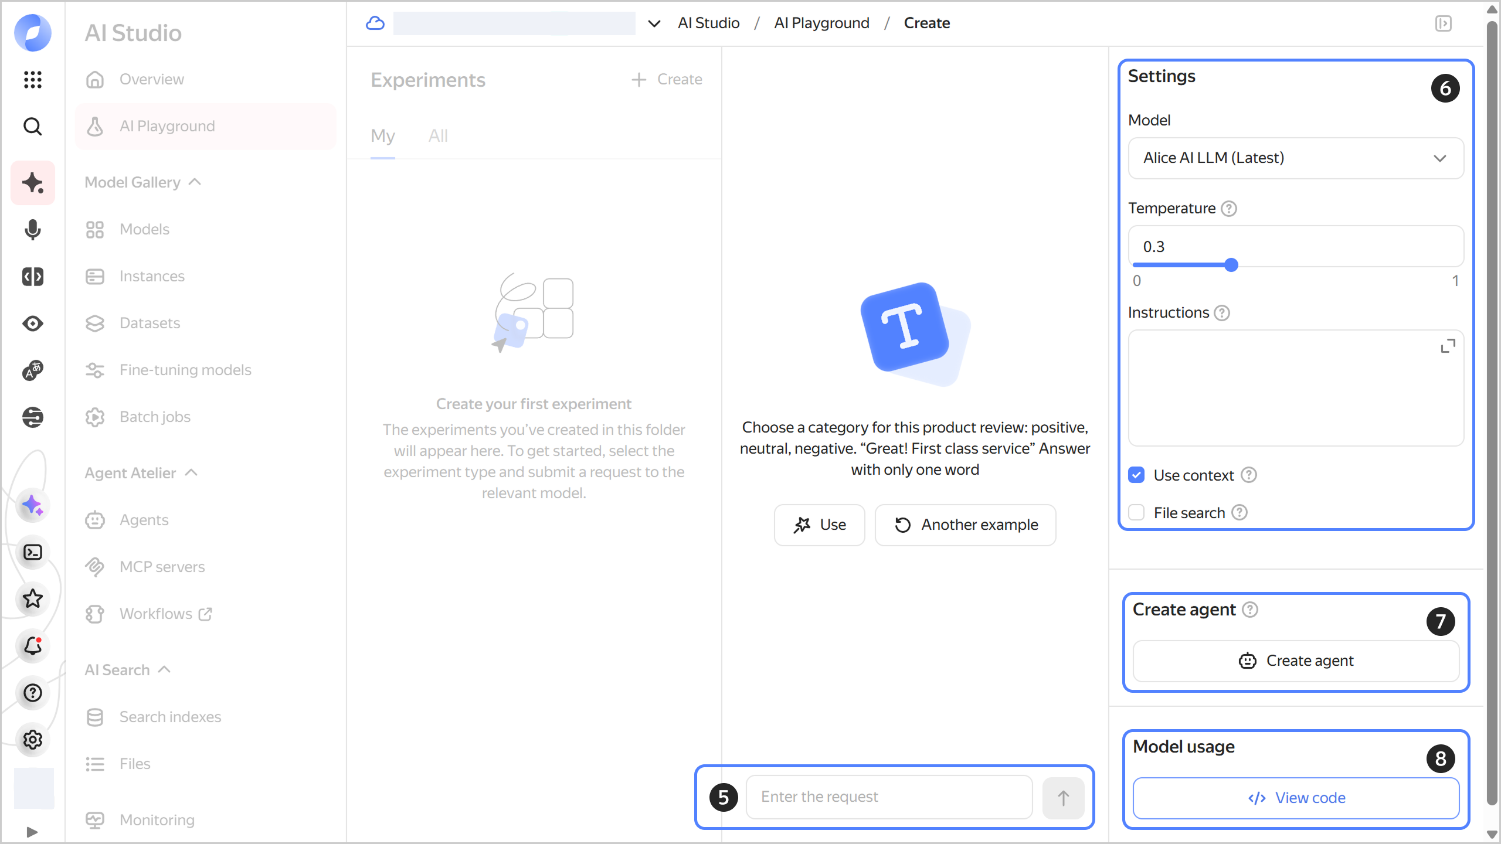Enable the File search checkbox
The height and width of the screenshot is (844, 1501).
[1137, 513]
